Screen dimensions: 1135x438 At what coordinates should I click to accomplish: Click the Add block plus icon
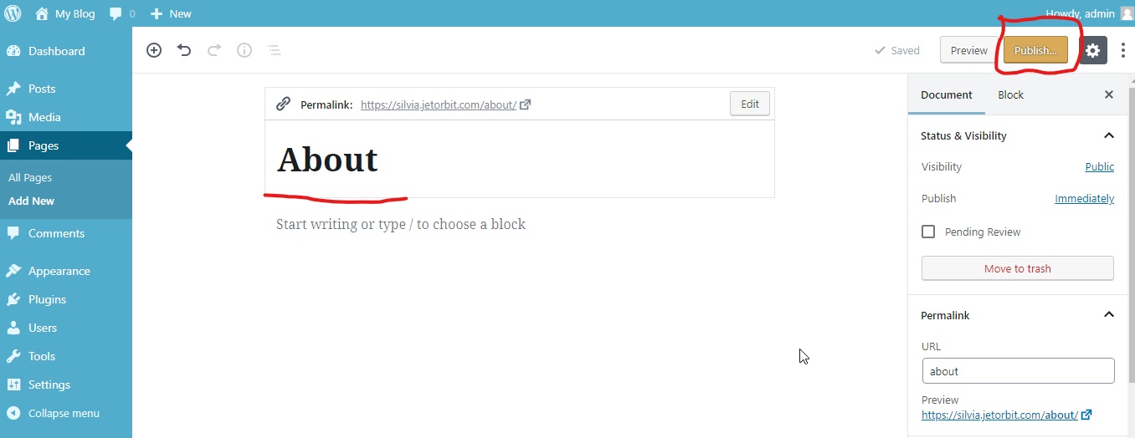(x=154, y=50)
